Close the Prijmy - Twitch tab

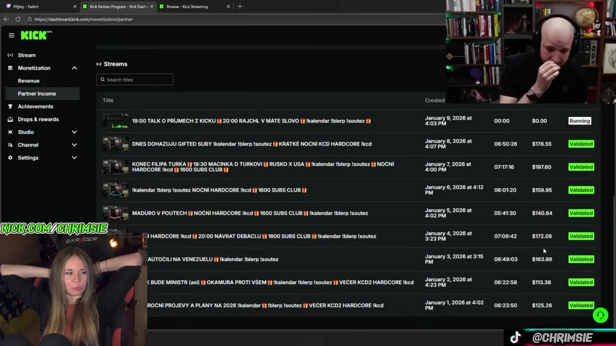click(75, 7)
